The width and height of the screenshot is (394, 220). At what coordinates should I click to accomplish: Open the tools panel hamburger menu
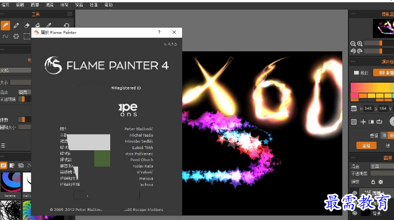pyautogui.click(x=70, y=14)
